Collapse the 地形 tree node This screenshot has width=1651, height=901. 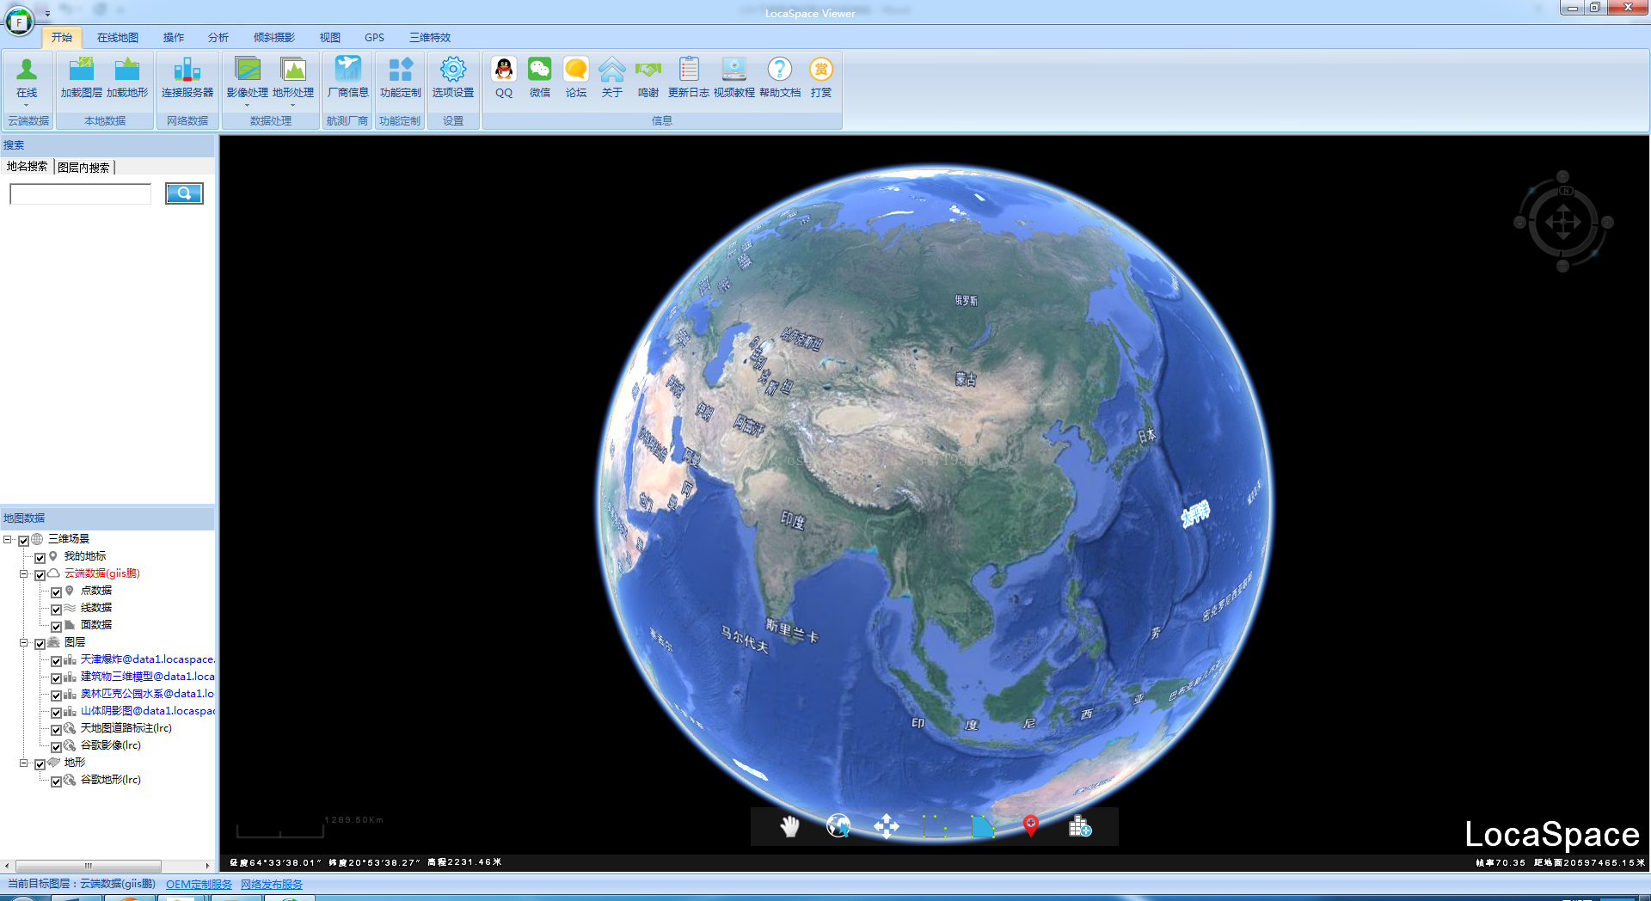pos(24,763)
